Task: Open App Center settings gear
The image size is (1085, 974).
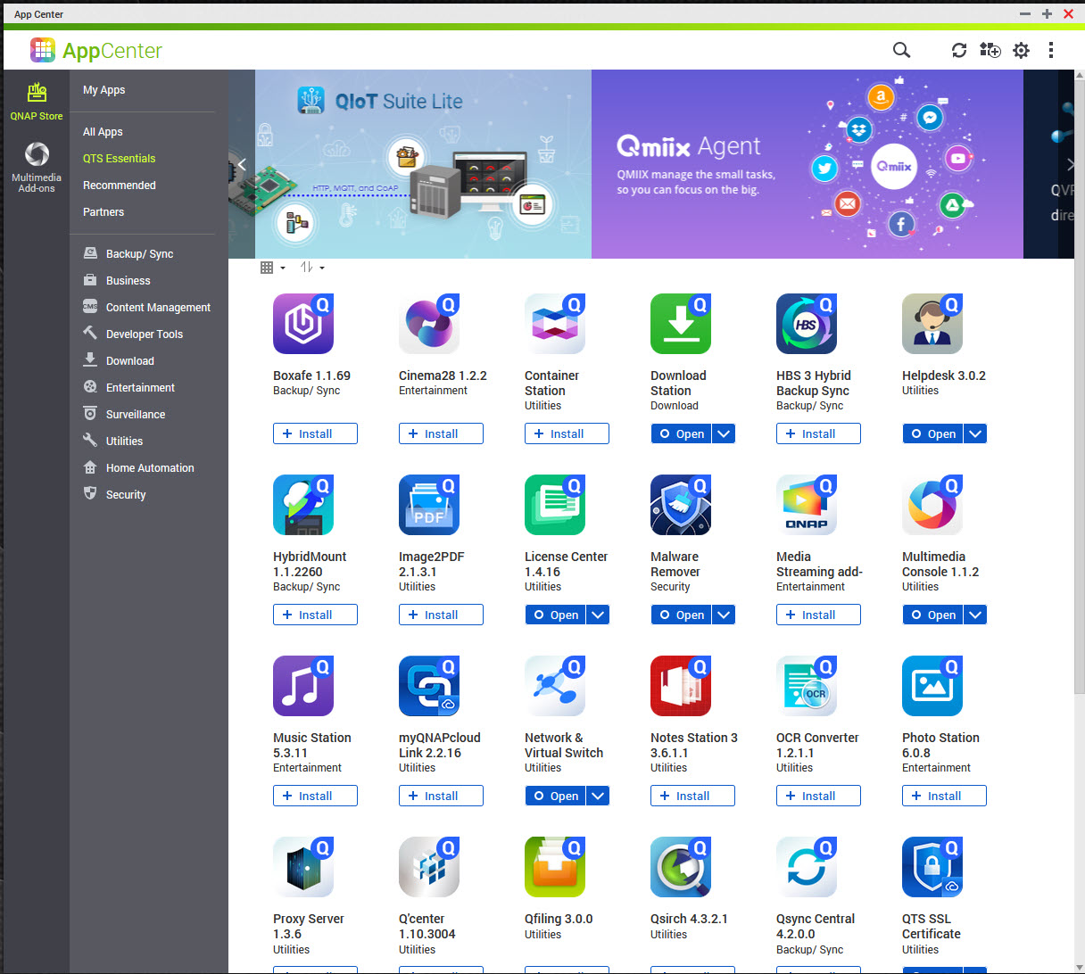Action: pos(1022,50)
